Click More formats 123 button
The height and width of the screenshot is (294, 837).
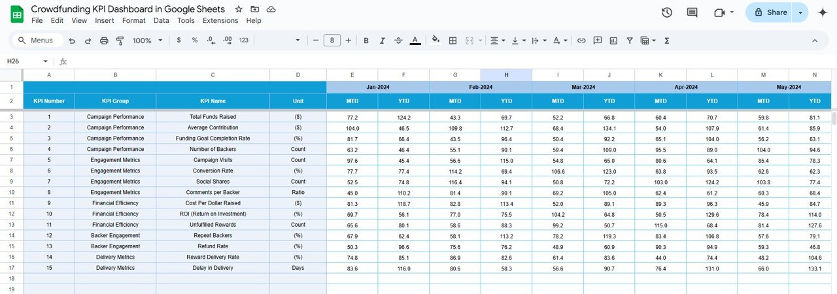click(244, 41)
